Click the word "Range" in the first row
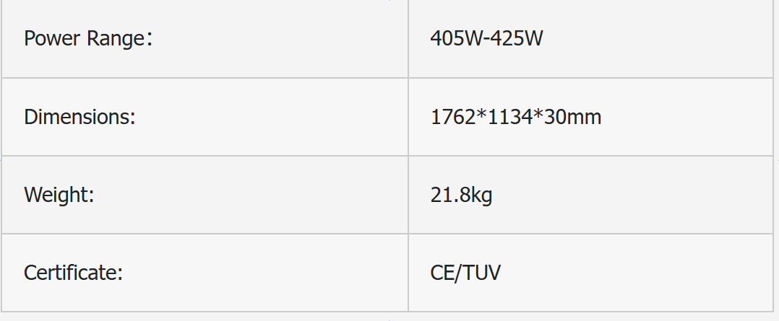 (116, 38)
